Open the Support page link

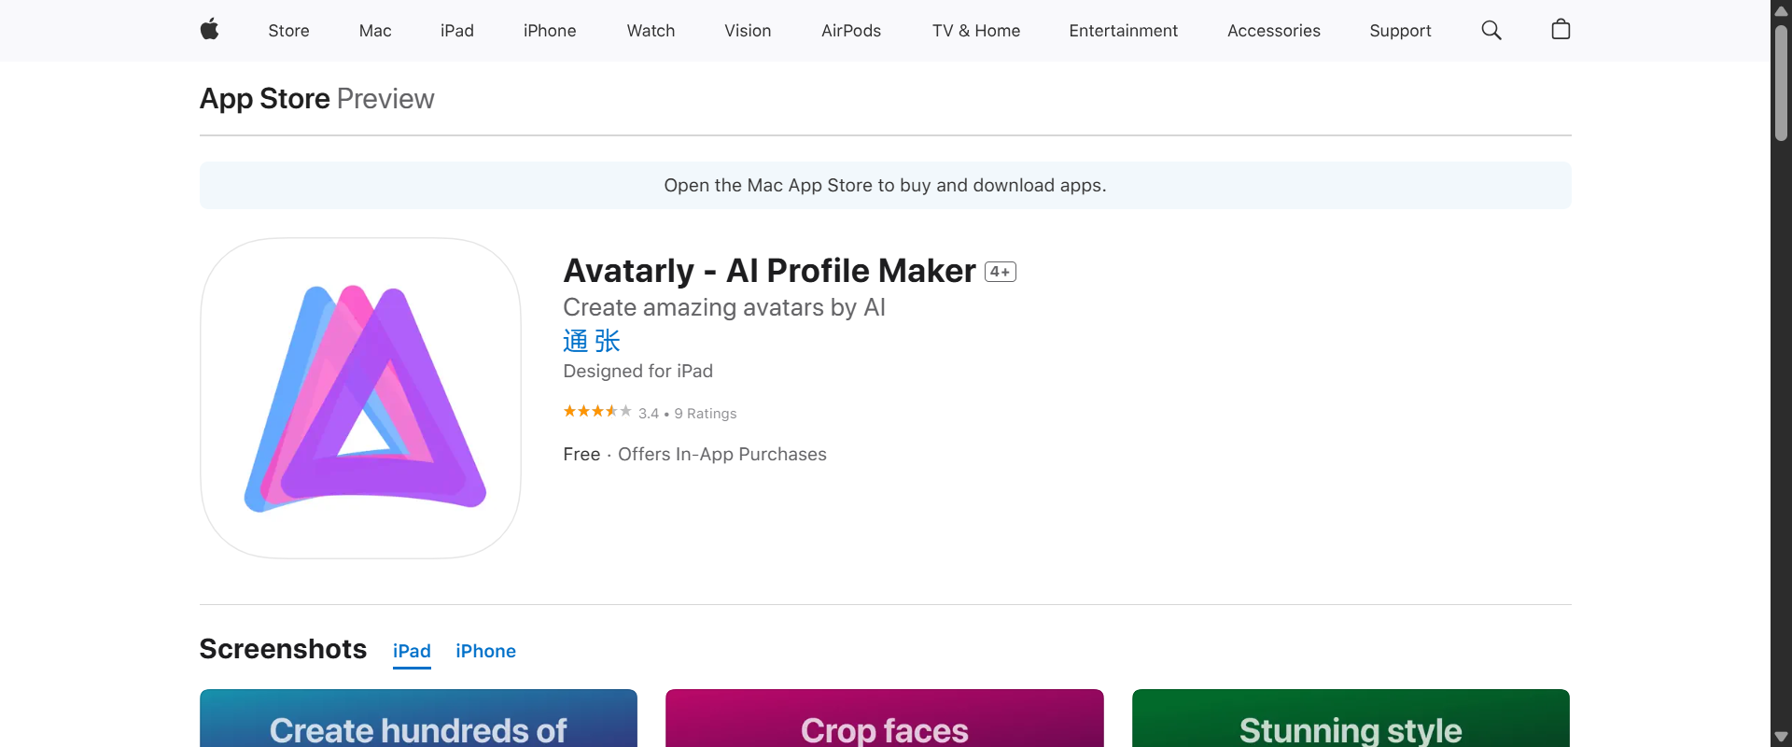pyautogui.click(x=1400, y=30)
